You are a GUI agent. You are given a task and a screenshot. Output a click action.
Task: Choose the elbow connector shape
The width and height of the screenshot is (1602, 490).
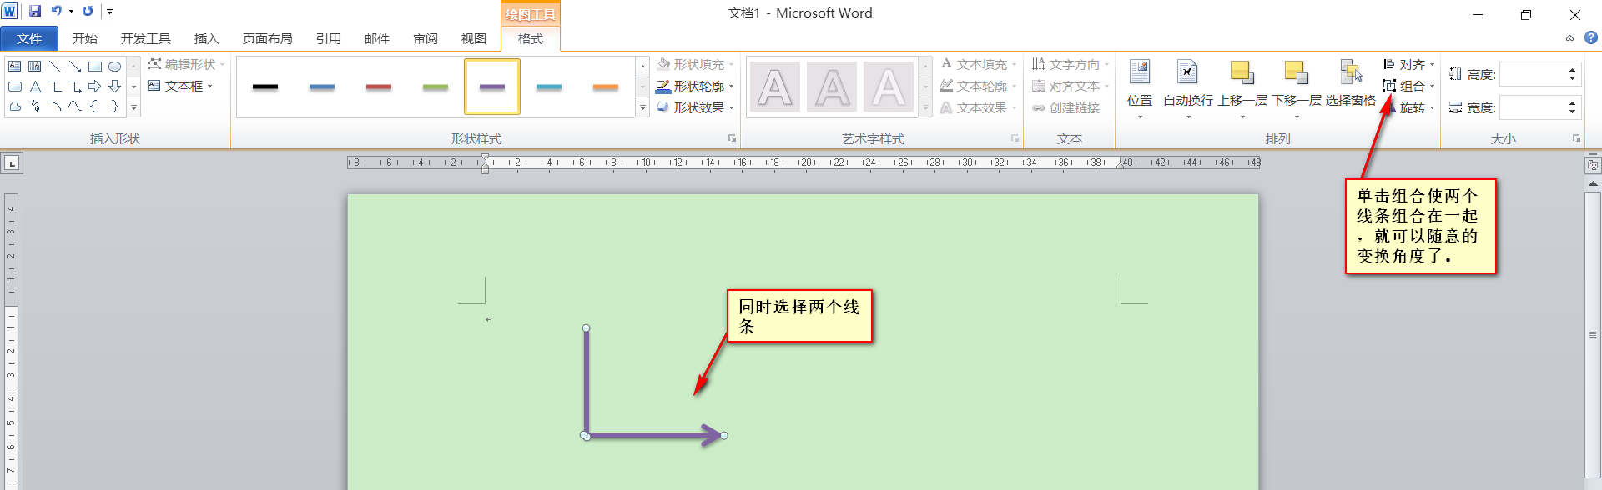pyautogui.click(x=55, y=86)
